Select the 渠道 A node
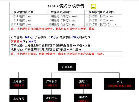The width and height of the screenshot is (139, 102). pos(83,83)
